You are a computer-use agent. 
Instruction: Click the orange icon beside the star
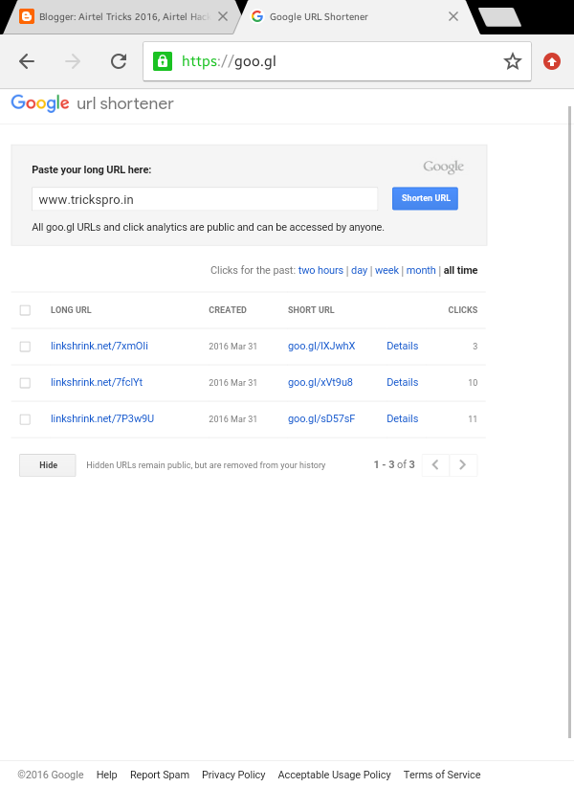[x=552, y=60]
